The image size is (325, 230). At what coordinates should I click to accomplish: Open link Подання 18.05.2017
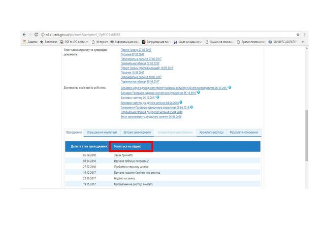click(133, 73)
